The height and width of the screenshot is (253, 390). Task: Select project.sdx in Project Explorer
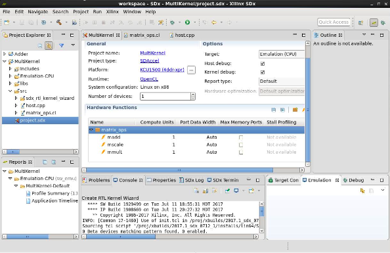(40, 120)
